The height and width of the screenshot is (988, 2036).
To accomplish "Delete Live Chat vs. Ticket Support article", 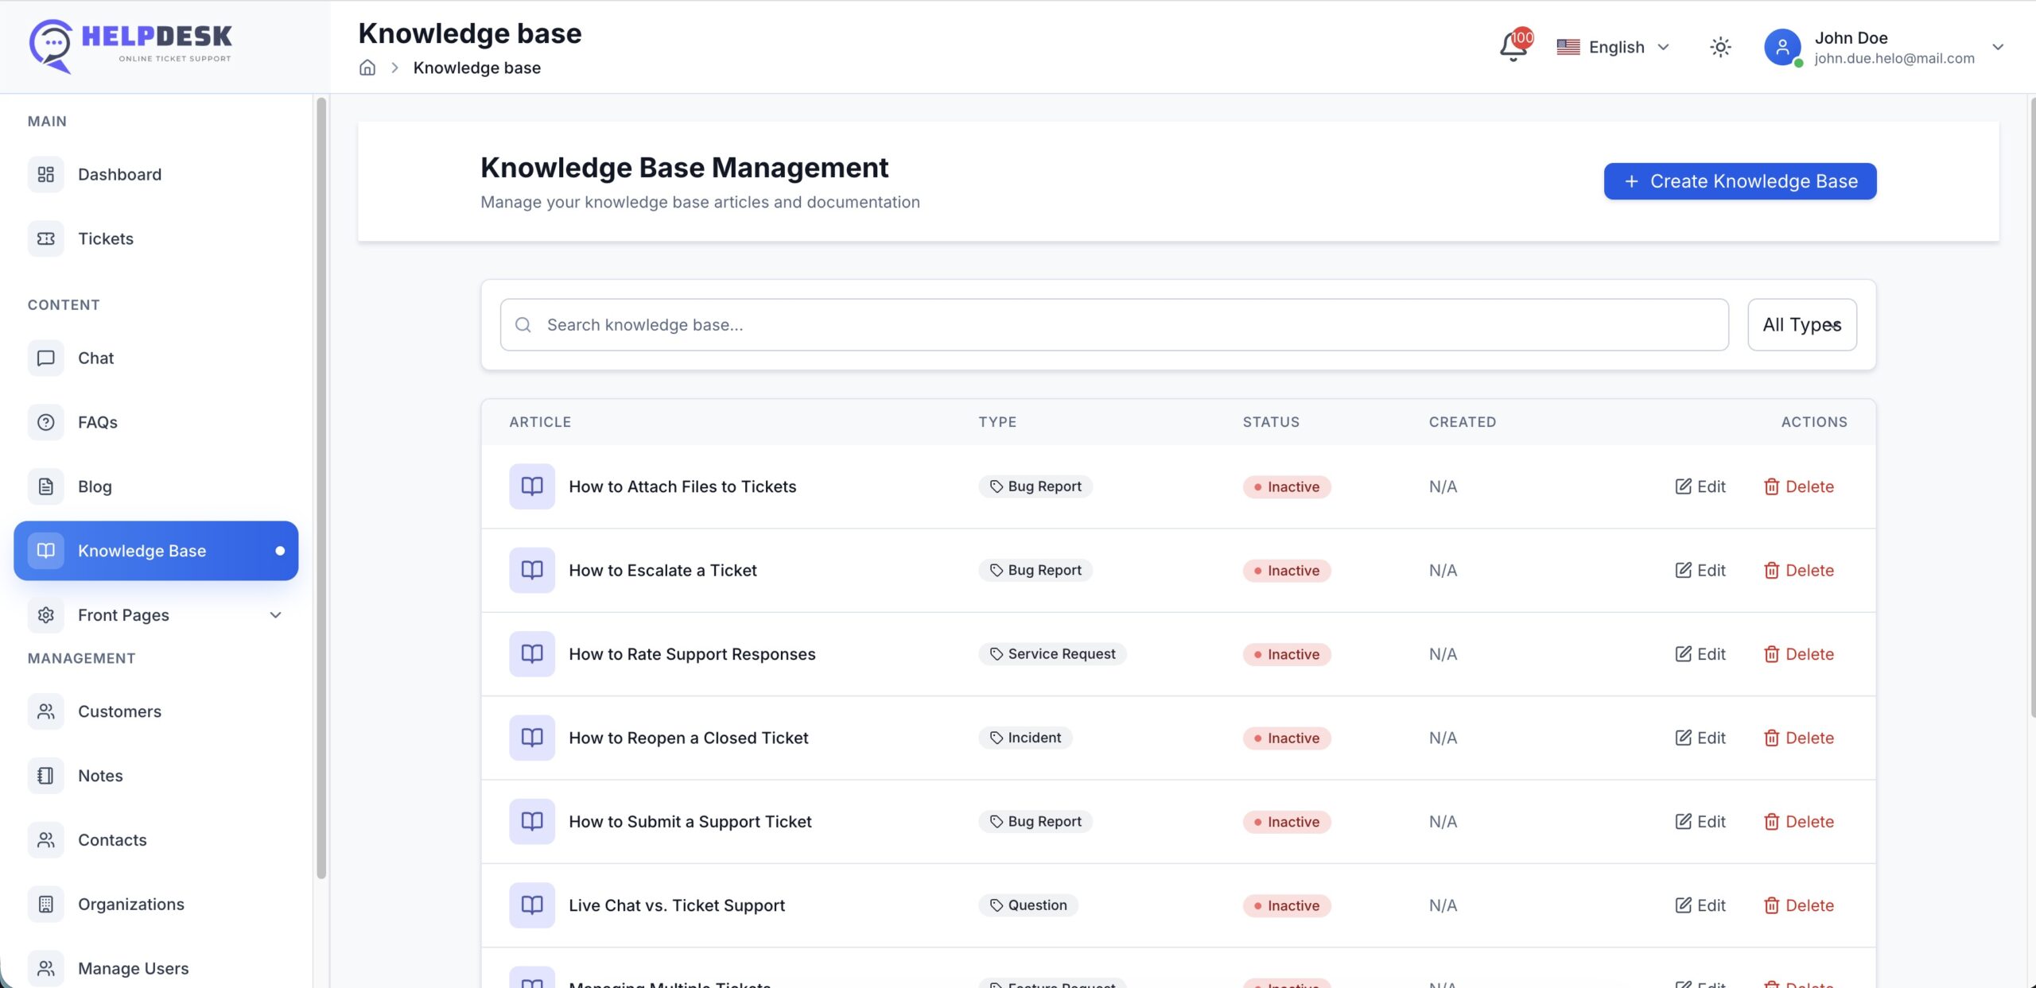I will pyautogui.click(x=1799, y=905).
